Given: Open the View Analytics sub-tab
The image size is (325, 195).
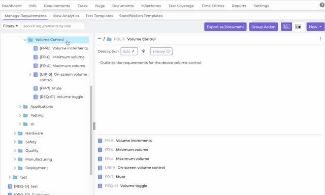Looking at the screenshot, I should coord(66,16).
